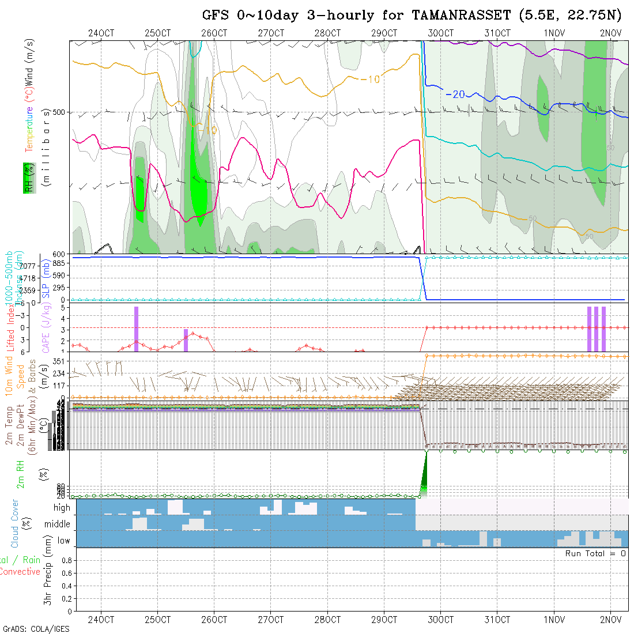Click the chart title mentioning TAMANRASSET

412,16
